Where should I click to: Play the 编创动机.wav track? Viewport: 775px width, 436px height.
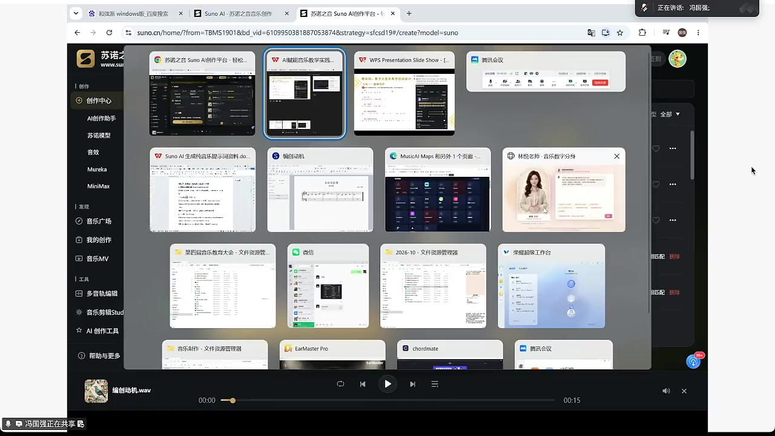click(x=387, y=384)
